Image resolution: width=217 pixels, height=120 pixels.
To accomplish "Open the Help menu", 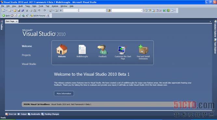I will pyautogui.click(x=71, y=6).
